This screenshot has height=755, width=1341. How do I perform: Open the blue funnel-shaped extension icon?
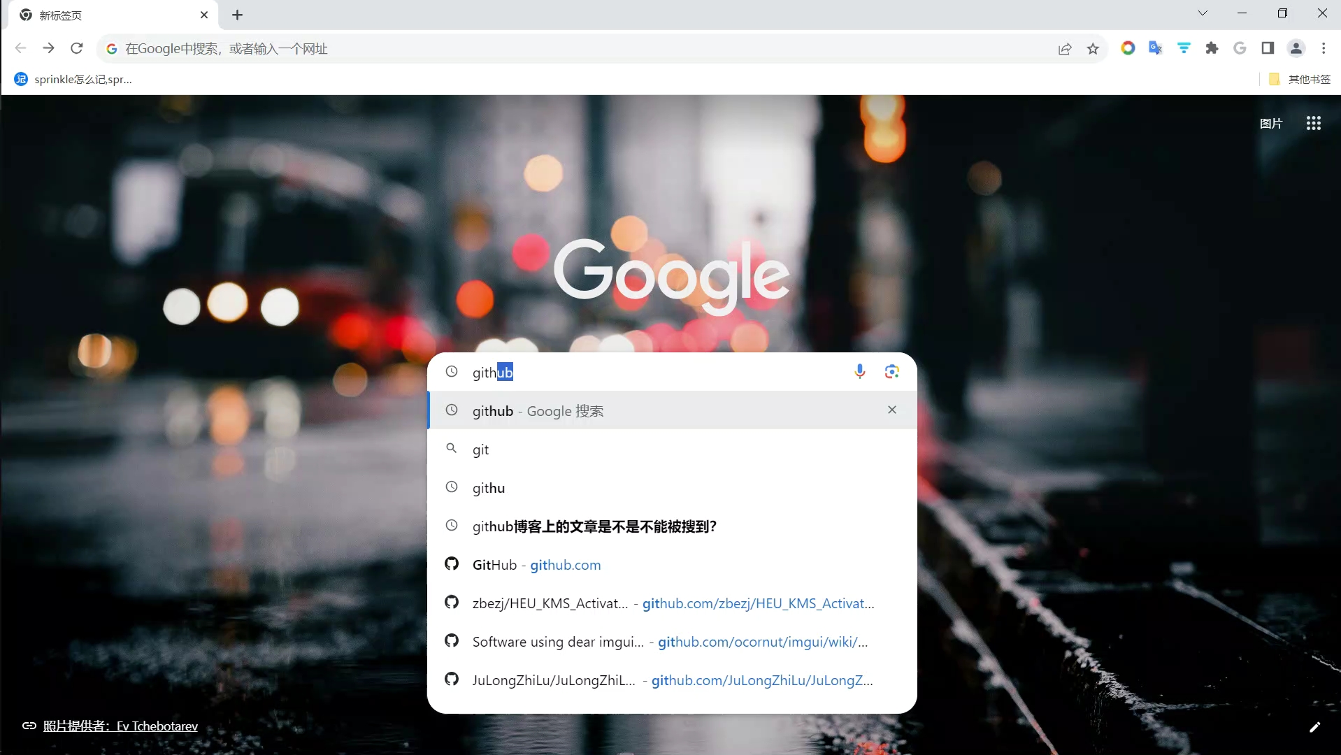pos(1184,48)
